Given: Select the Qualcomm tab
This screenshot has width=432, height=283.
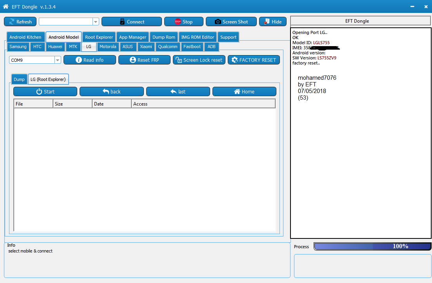Looking at the screenshot, I should click(x=167, y=47).
